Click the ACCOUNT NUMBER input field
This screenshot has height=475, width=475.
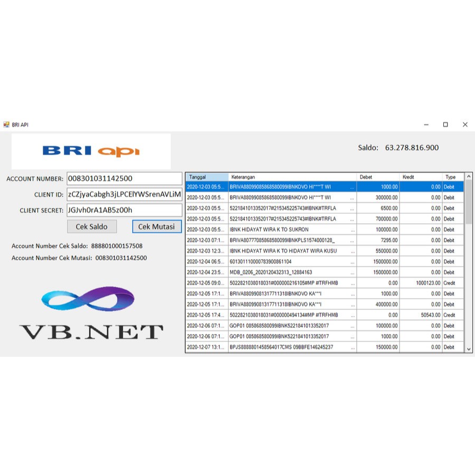pyautogui.click(x=125, y=178)
